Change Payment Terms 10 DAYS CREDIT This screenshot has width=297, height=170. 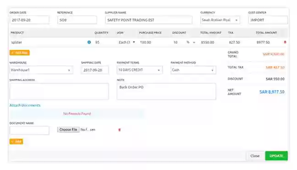click(139, 70)
